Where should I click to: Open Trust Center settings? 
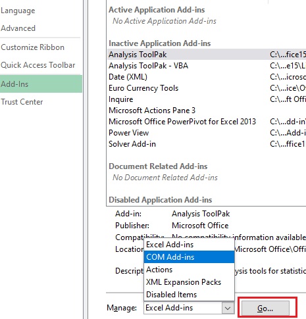pos(22,102)
